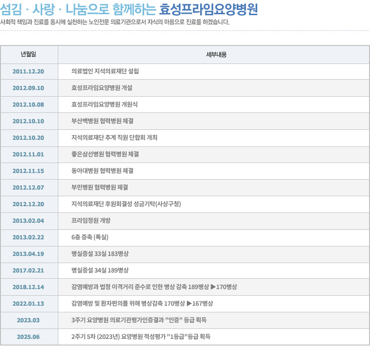Select the 효성프라임요양병원 title text
370x355 pixels.
209,9
